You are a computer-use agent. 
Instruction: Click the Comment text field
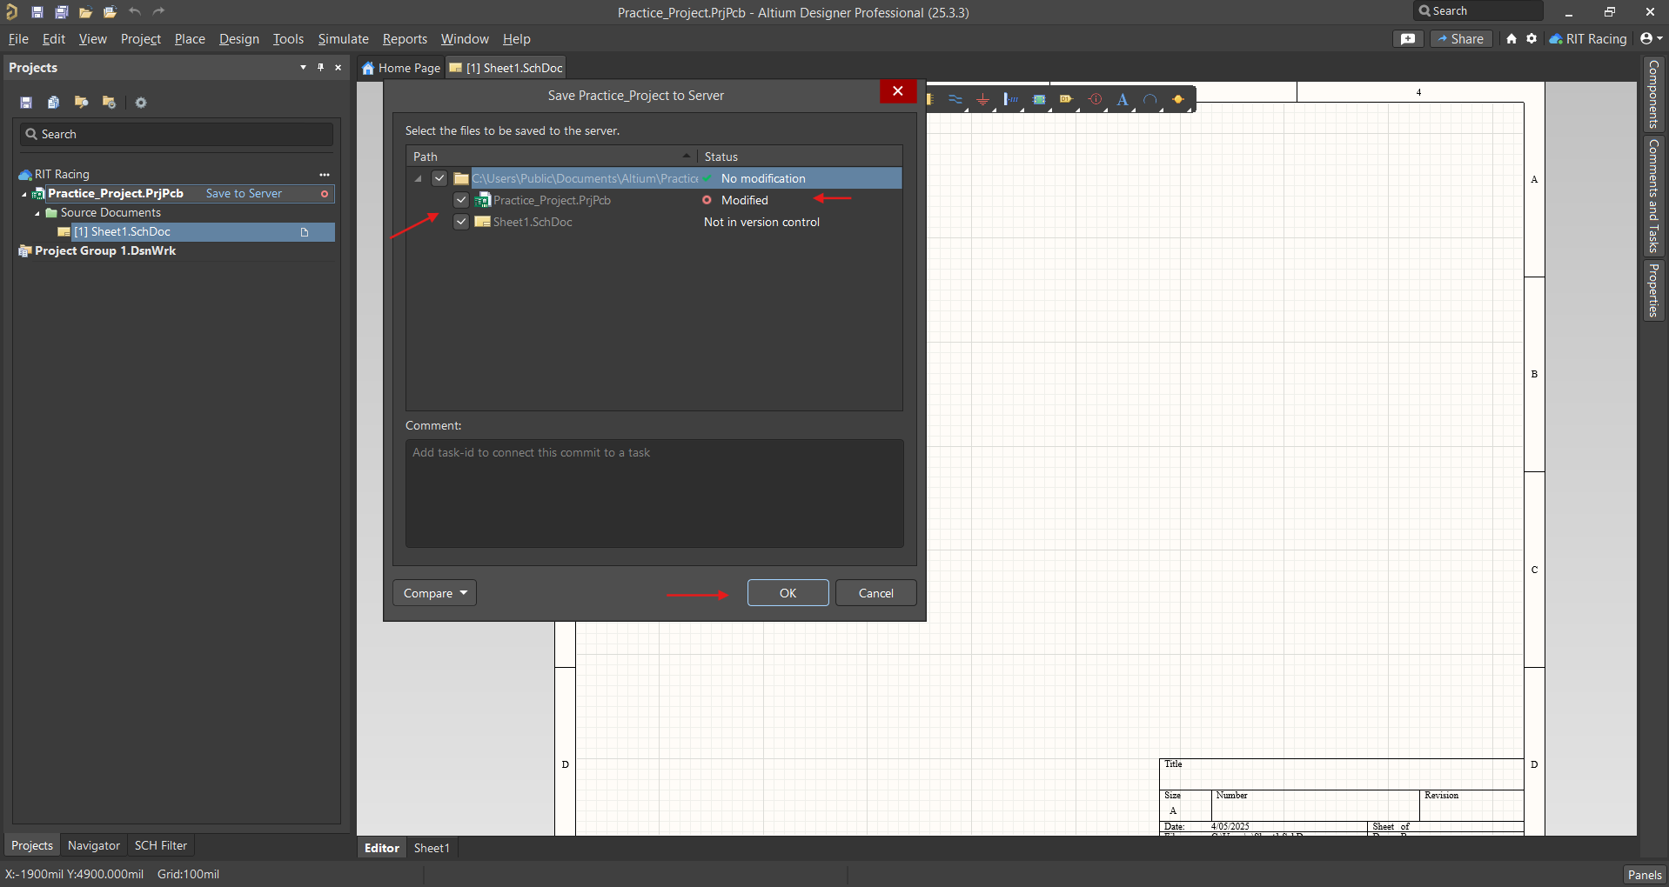click(x=654, y=493)
